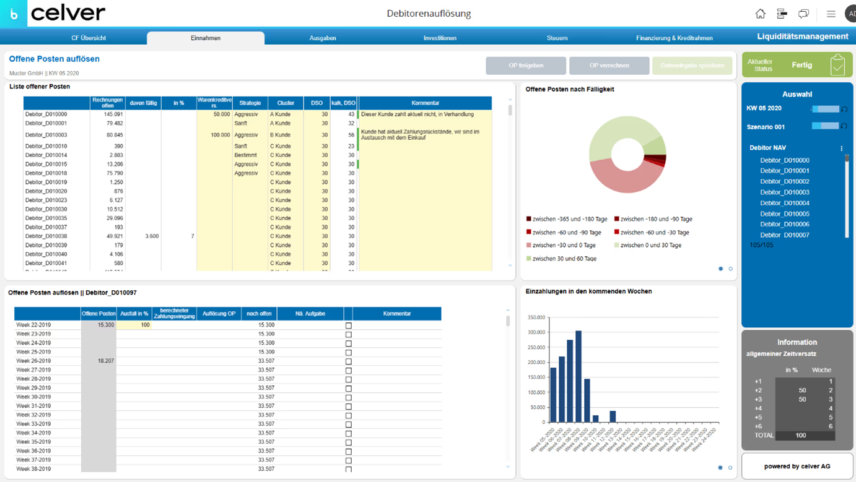Reset the Szenario 001 selection
Image resolution: width=856 pixels, height=482 pixels.
click(844, 126)
